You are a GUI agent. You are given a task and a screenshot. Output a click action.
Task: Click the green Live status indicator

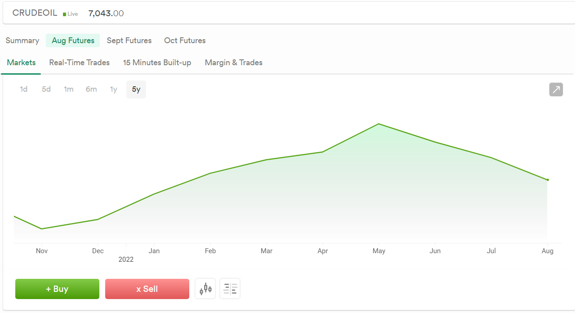71,14
